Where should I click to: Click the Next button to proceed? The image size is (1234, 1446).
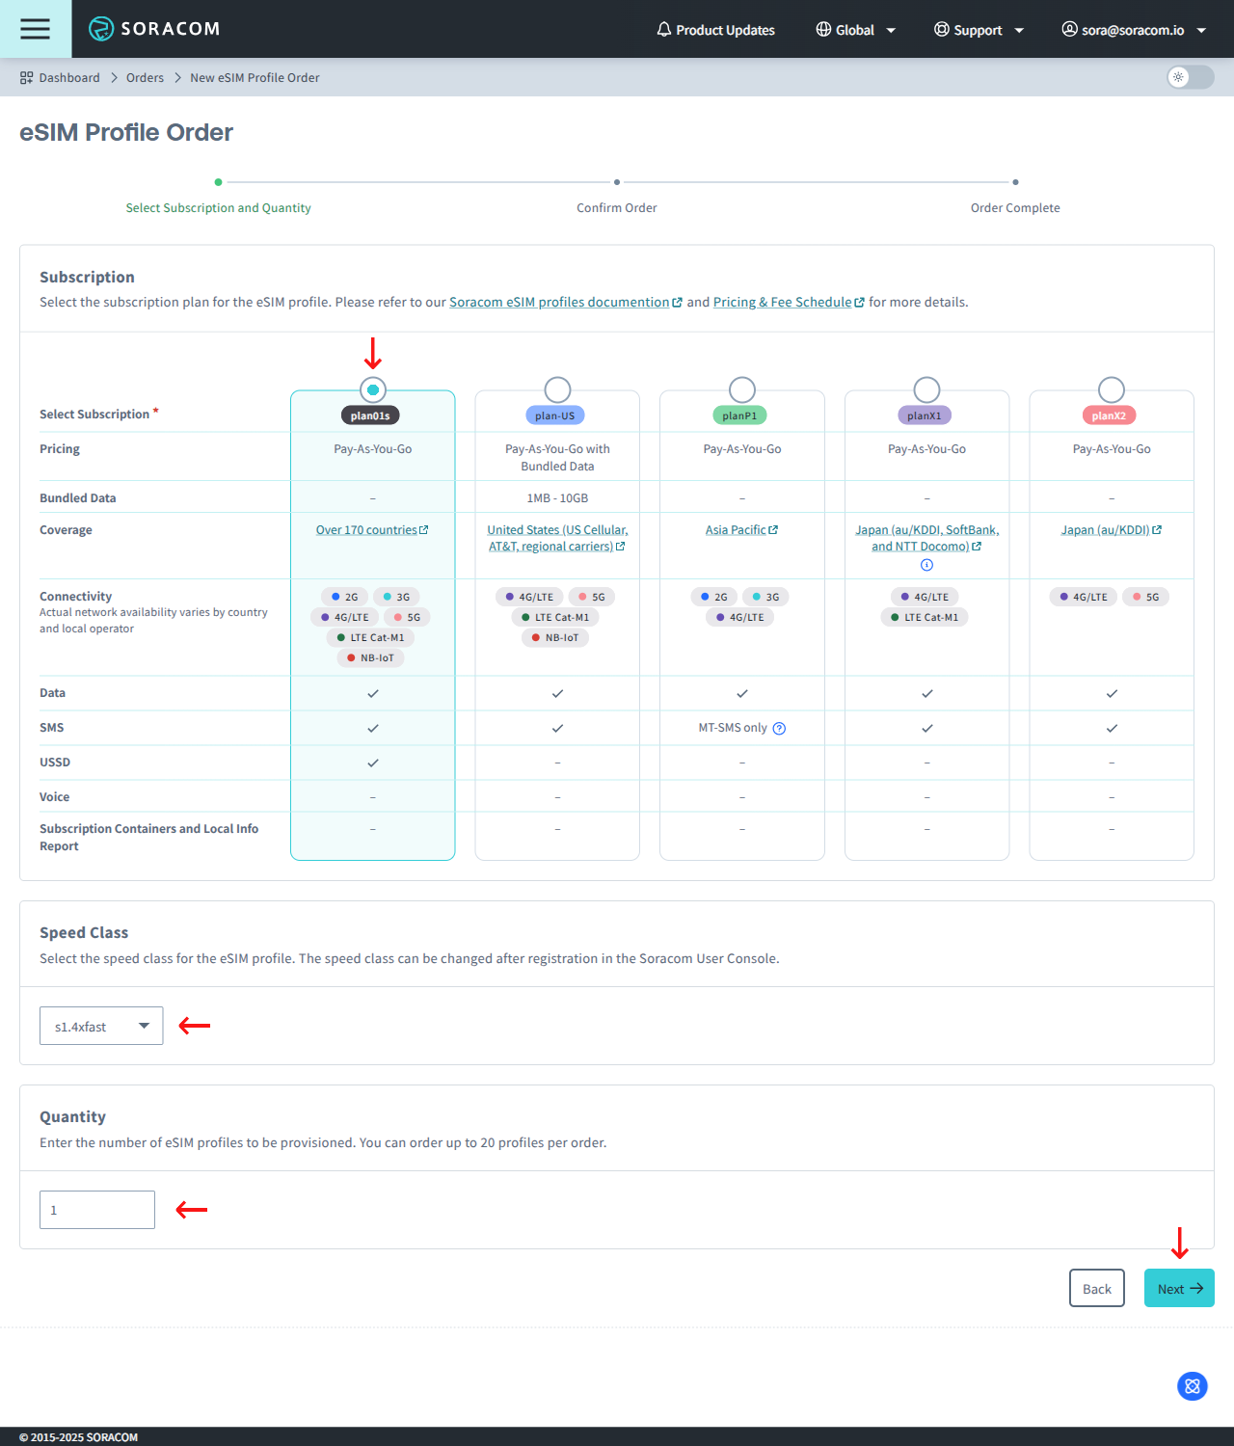[1178, 1288]
